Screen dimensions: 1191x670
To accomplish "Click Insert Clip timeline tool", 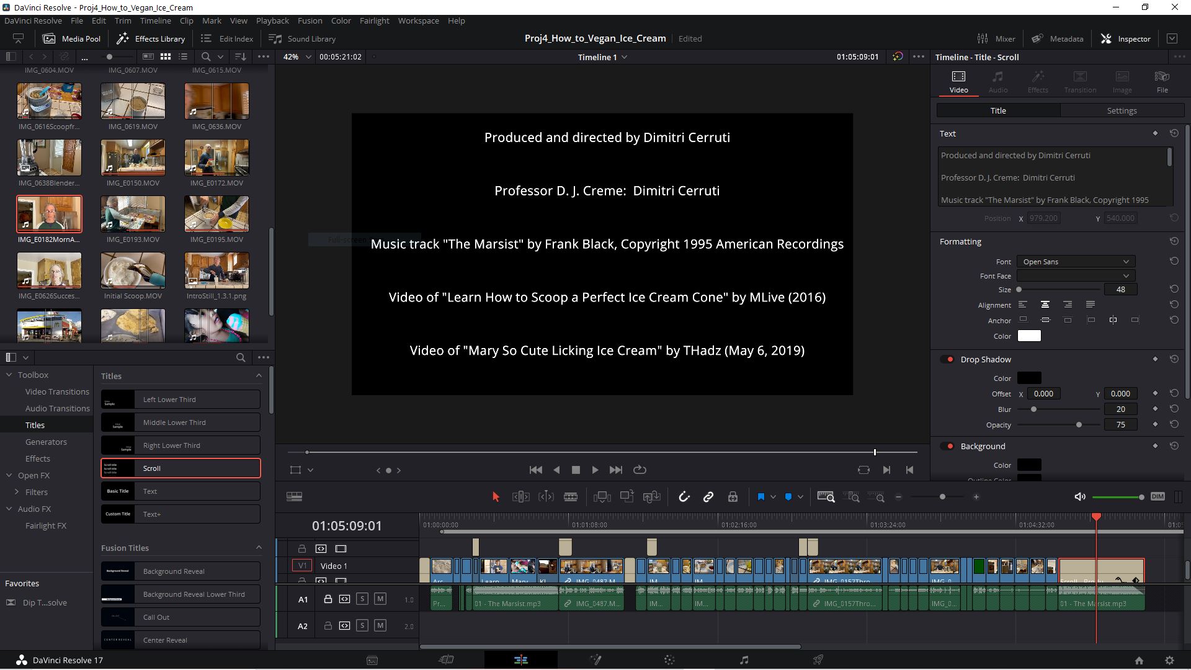I will coord(602,497).
